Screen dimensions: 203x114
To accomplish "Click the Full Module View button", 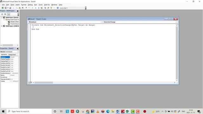I will coord(31,82).
